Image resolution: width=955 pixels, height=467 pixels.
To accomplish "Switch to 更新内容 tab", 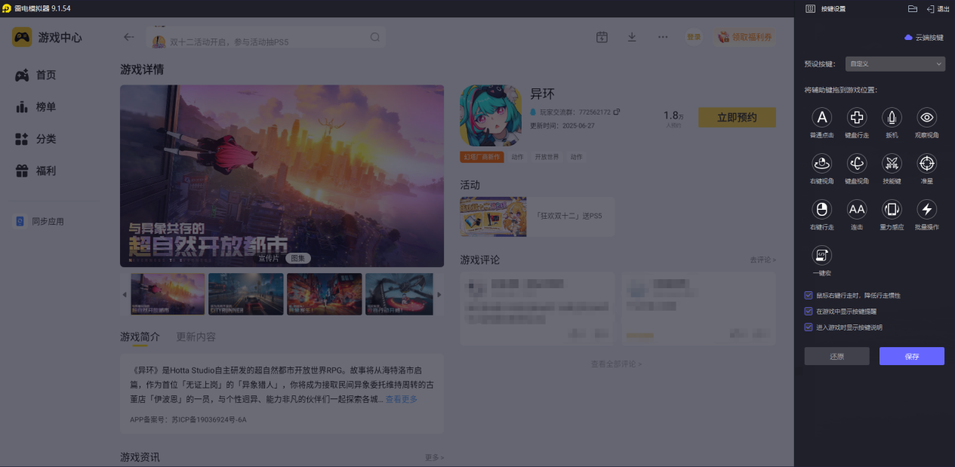I will point(196,337).
